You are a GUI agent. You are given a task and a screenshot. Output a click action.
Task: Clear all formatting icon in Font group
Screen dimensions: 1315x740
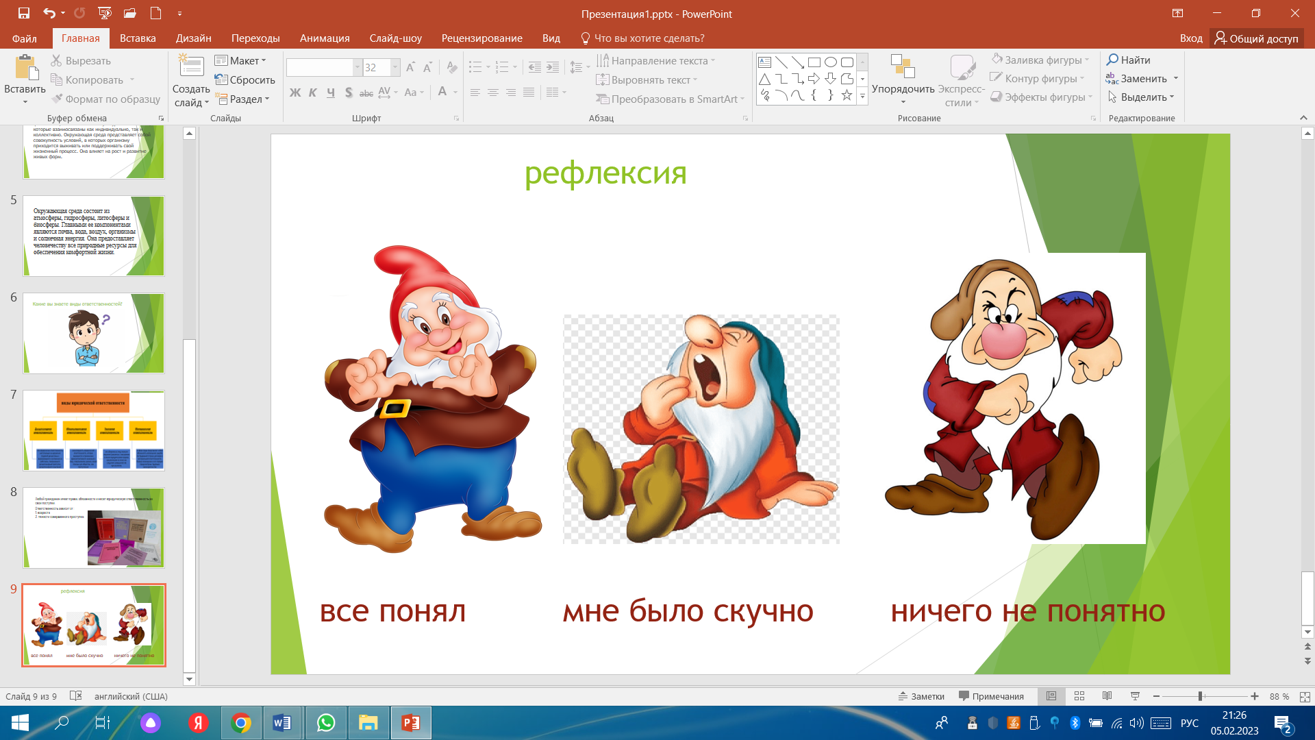point(452,67)
